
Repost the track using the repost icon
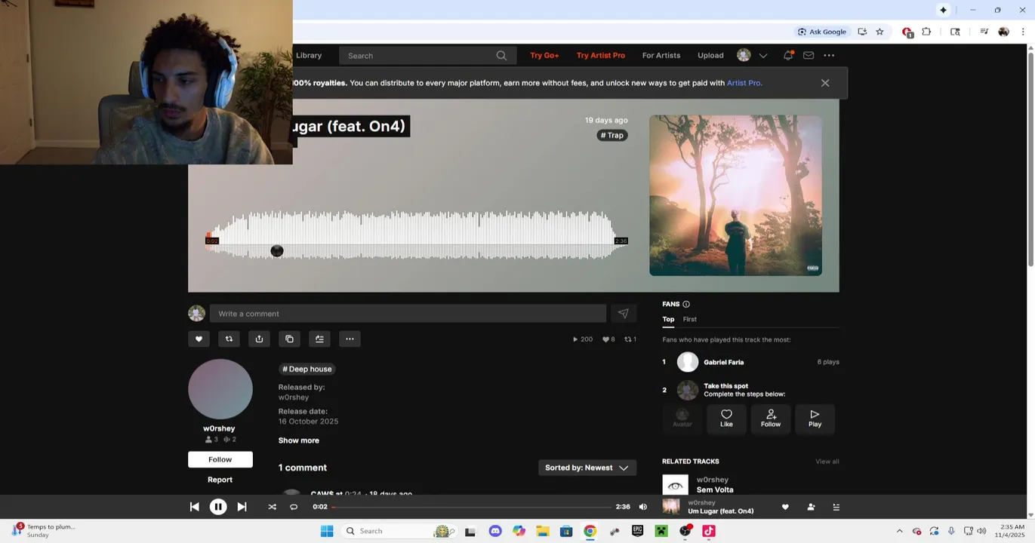pyautogui.click(x=229, y=339)
